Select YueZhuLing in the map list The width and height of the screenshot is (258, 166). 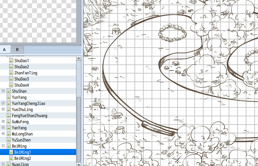[x=22, y=110]
